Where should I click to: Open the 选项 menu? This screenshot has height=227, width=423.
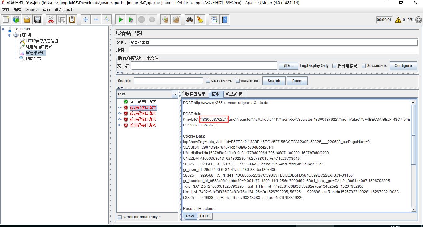[59, 10]
